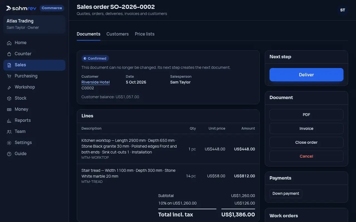Screen dimensions: 356x222
Task: Click customer code C0002
Action: pyautogui.click(x=88, y=88)
